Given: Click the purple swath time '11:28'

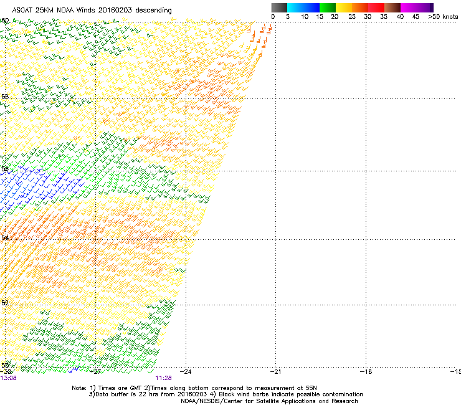Looking at the screenshot, I should (163, 378).
